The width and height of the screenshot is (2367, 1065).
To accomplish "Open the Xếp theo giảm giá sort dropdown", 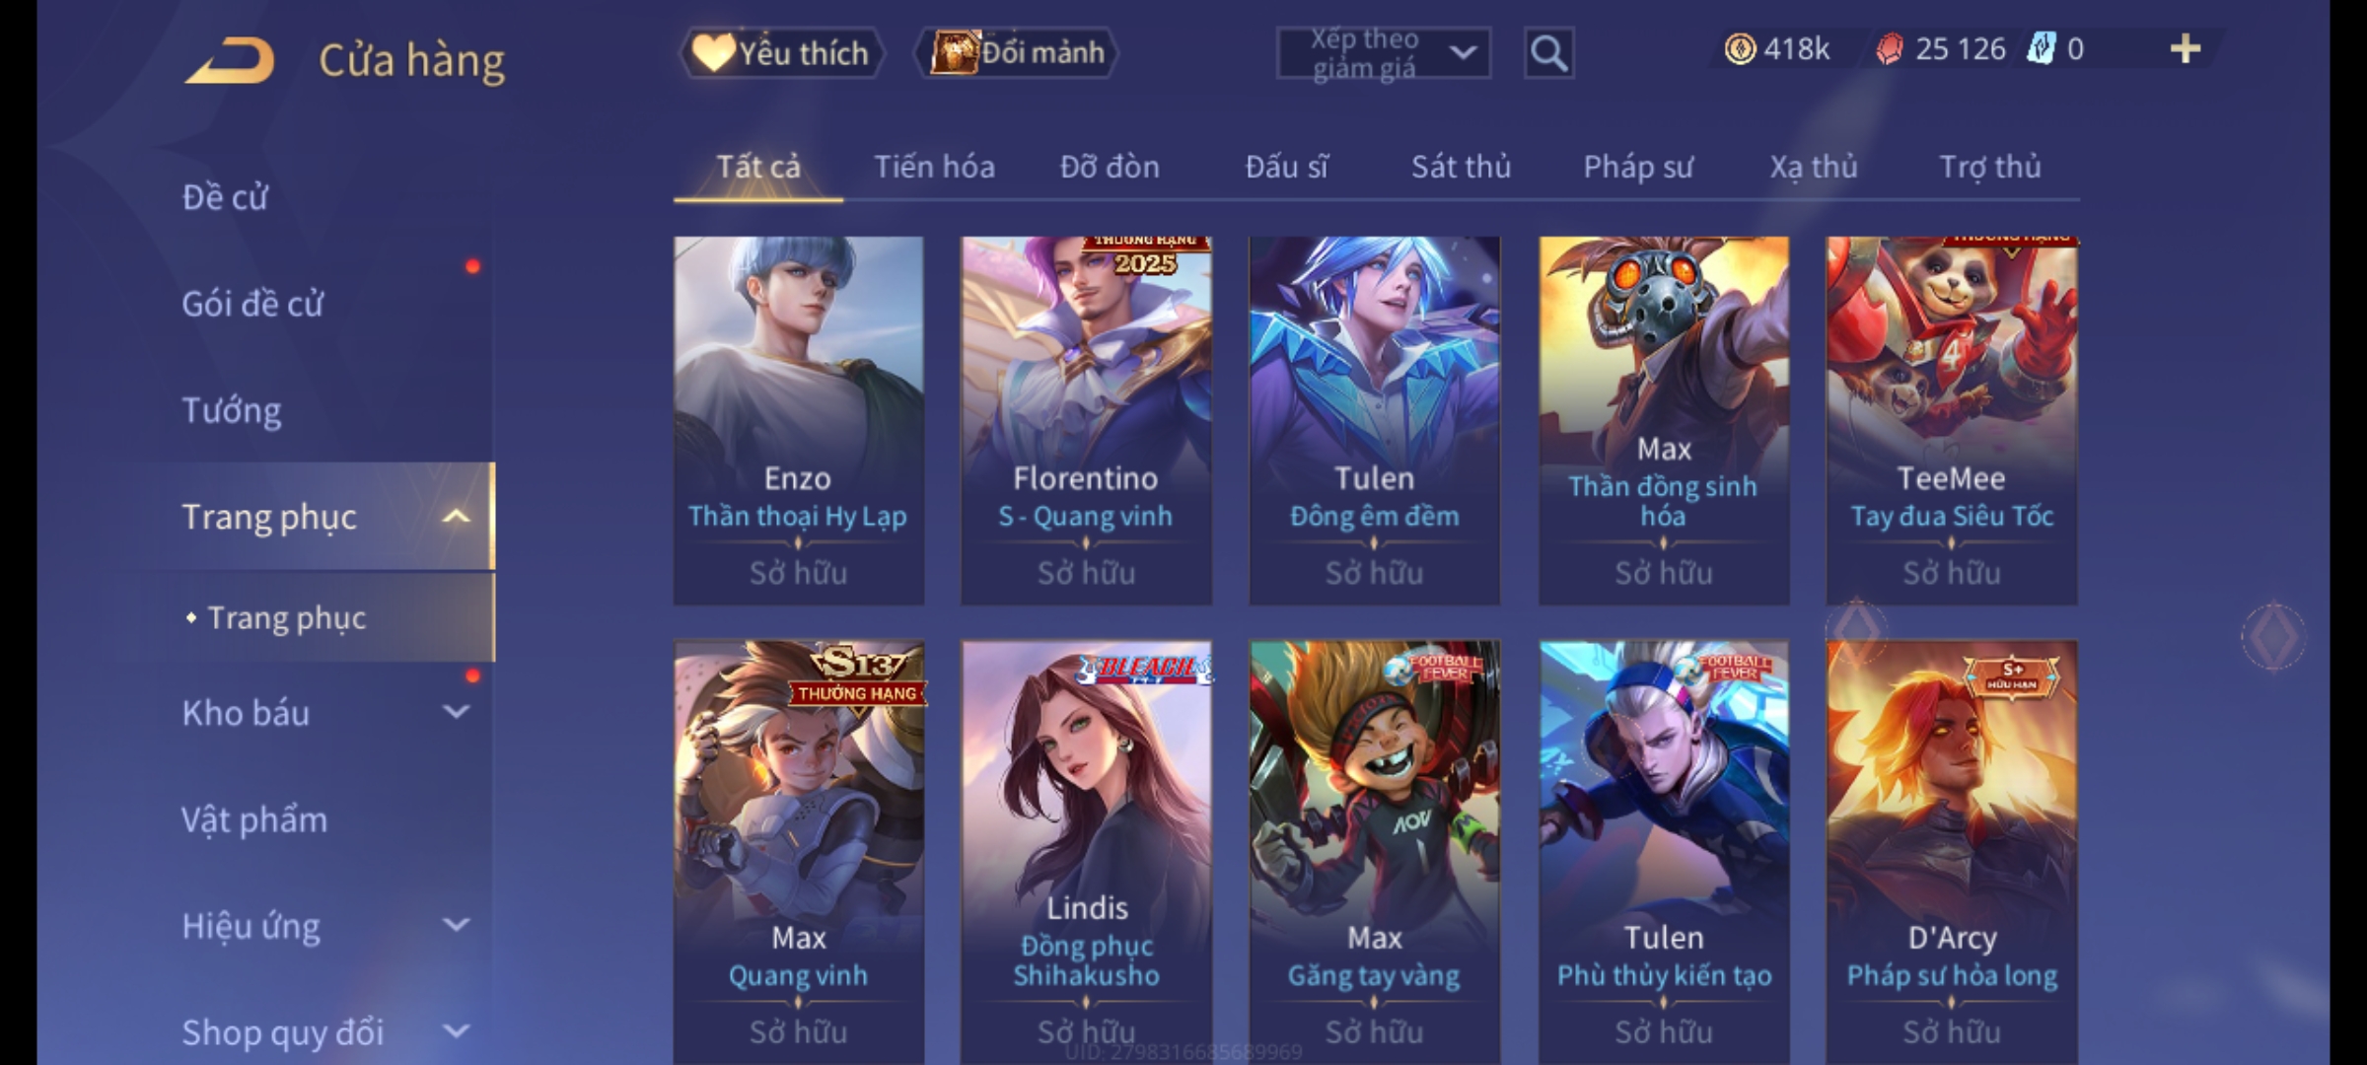I will (1383, 53).
